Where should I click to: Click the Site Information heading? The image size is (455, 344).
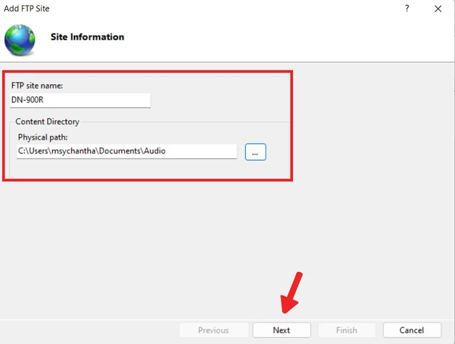click(88, 37)
